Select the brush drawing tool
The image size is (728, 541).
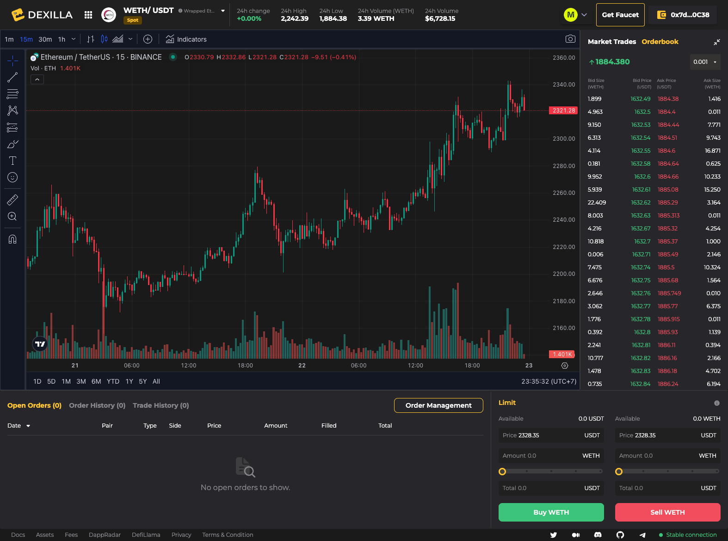point(12,144)
